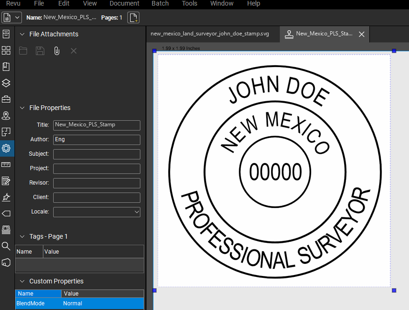Click the Project input field

click(x=97, y=169)
